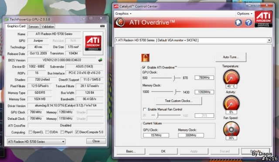Screen dimensions: 279x162
Task: Click the Overdrive round icon in the red banner
Action: point(120,23)
